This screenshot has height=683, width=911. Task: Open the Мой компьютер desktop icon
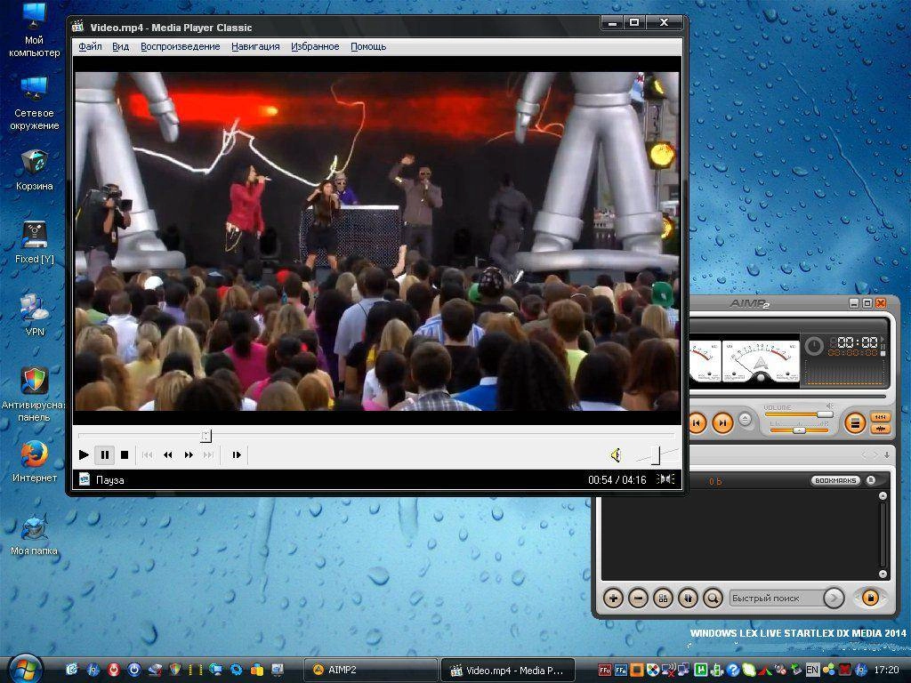[x=35, y=30]
